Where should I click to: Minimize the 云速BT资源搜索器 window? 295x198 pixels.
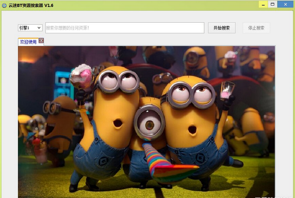(263, 4)
